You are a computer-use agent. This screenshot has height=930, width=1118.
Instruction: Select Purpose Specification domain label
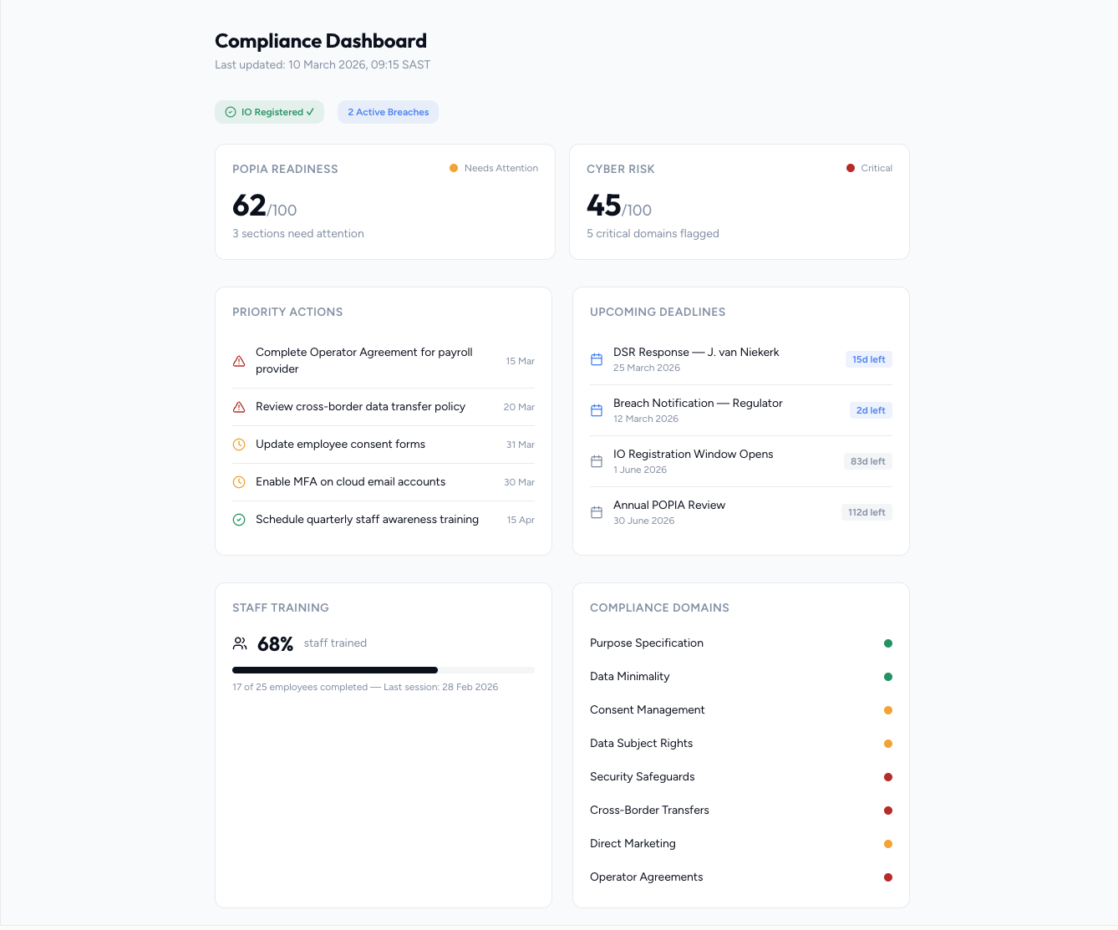pos(647,643)
